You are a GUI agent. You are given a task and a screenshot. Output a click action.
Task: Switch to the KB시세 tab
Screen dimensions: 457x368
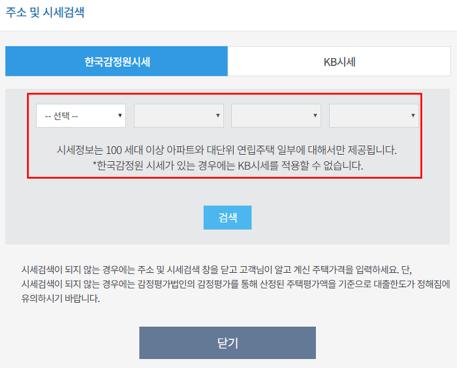click(339, 61)
